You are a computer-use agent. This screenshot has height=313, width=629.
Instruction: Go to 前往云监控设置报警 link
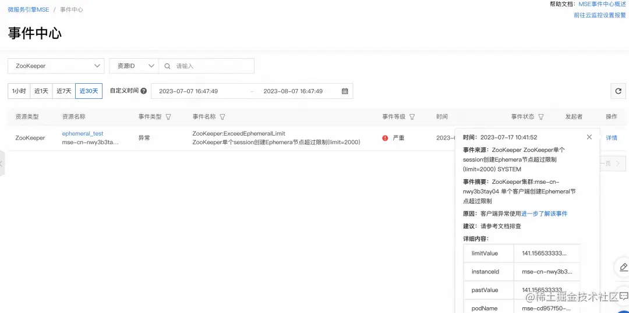[x=600, y=15]
